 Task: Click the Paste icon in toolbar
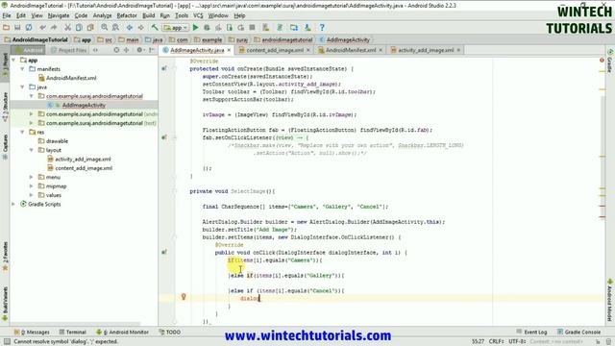coord(90,28)
